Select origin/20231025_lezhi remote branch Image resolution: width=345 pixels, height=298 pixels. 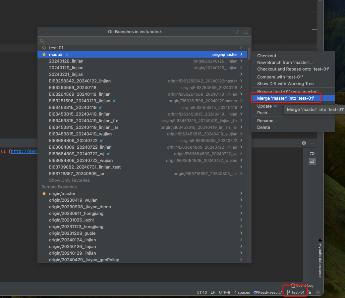(142, 220)
